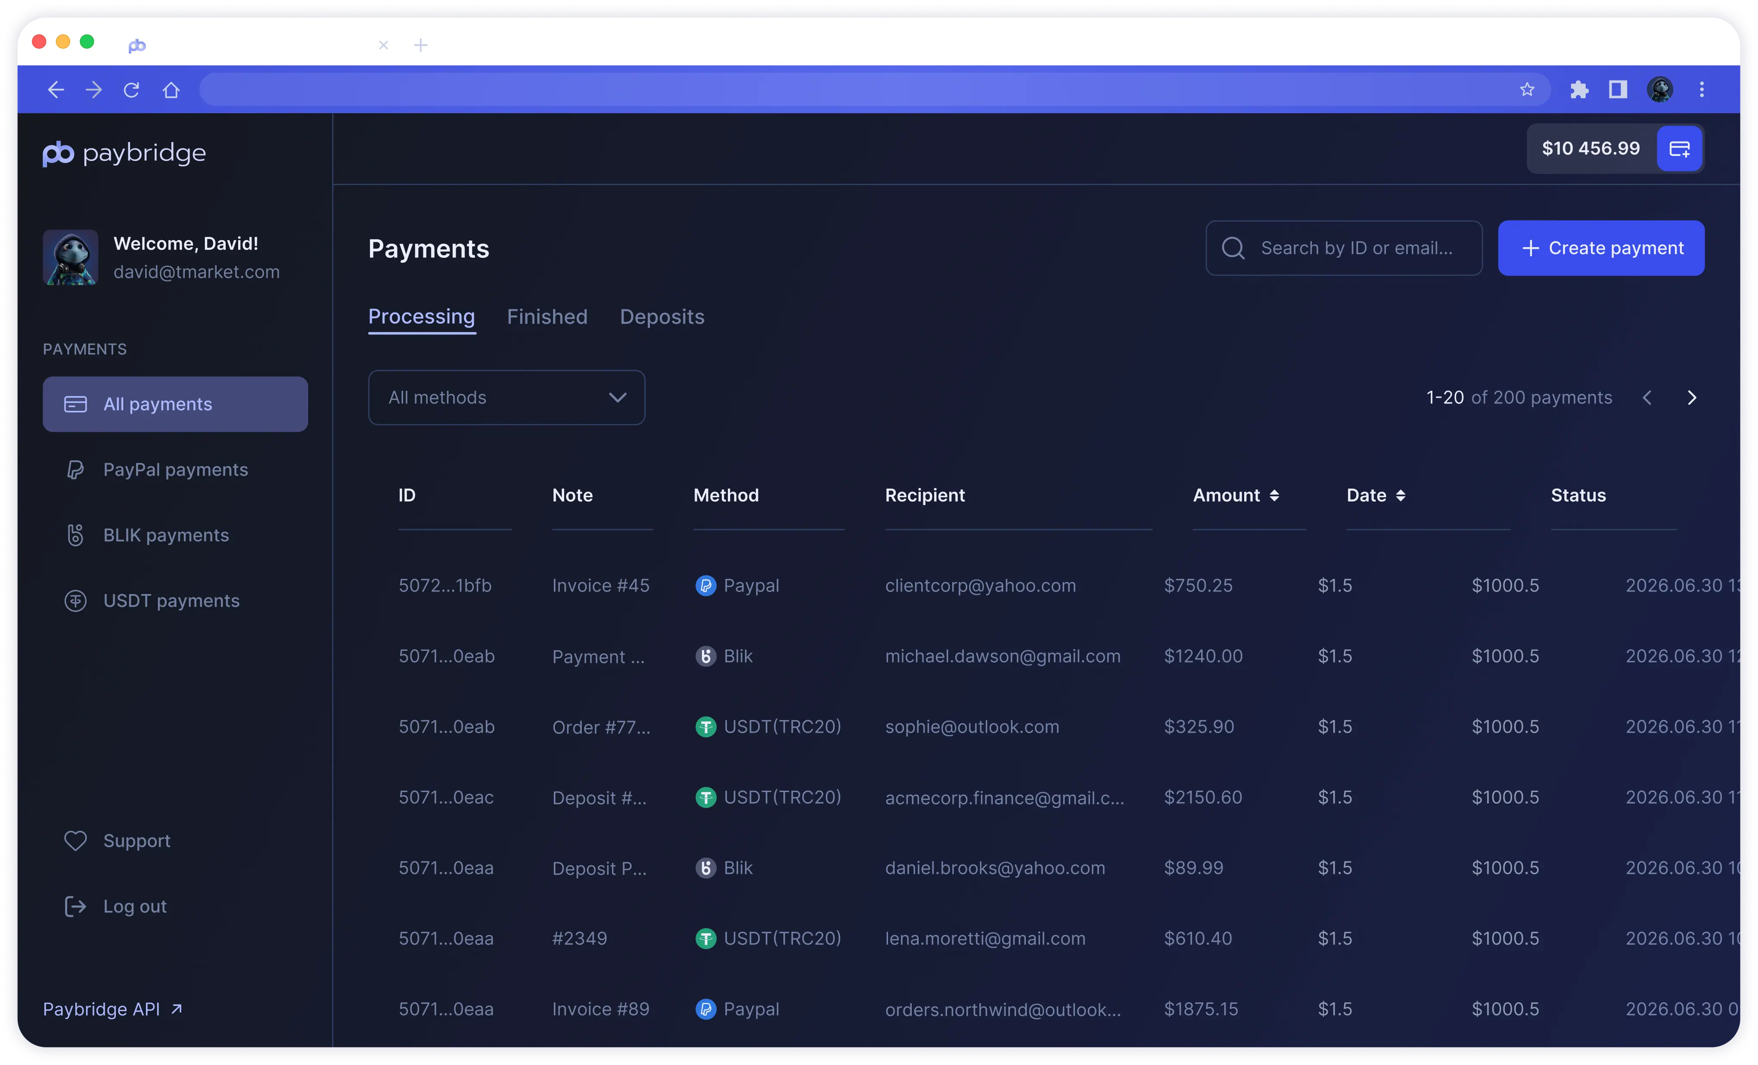
Task: Open USDT payments in sidebar
Action: (x=176, y=601)
